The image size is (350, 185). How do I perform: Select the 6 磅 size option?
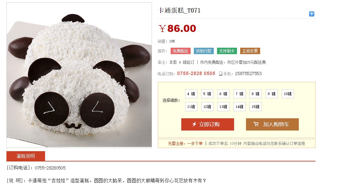pyautogui.click(x=223, y=94)
